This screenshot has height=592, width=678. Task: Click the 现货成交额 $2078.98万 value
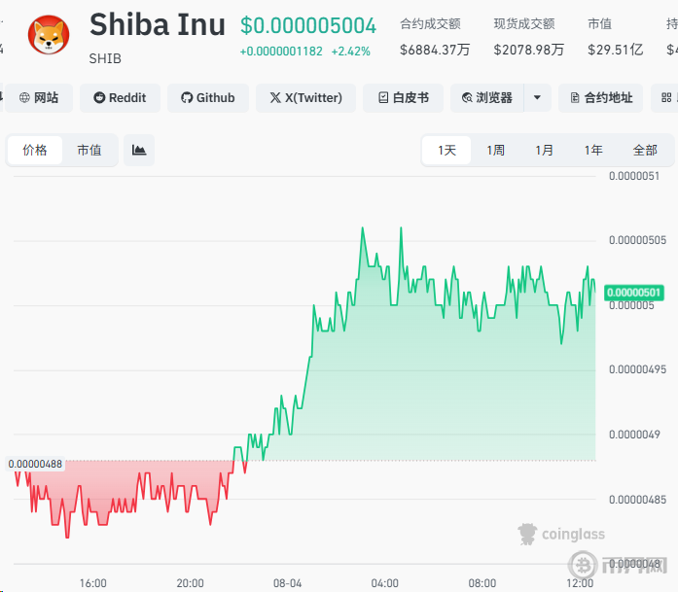pos(529,50)
